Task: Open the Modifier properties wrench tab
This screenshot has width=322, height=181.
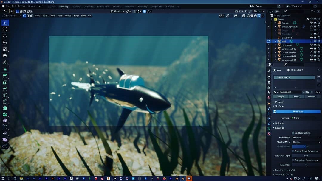Action: pyautogui.click(x=269, y=109)
